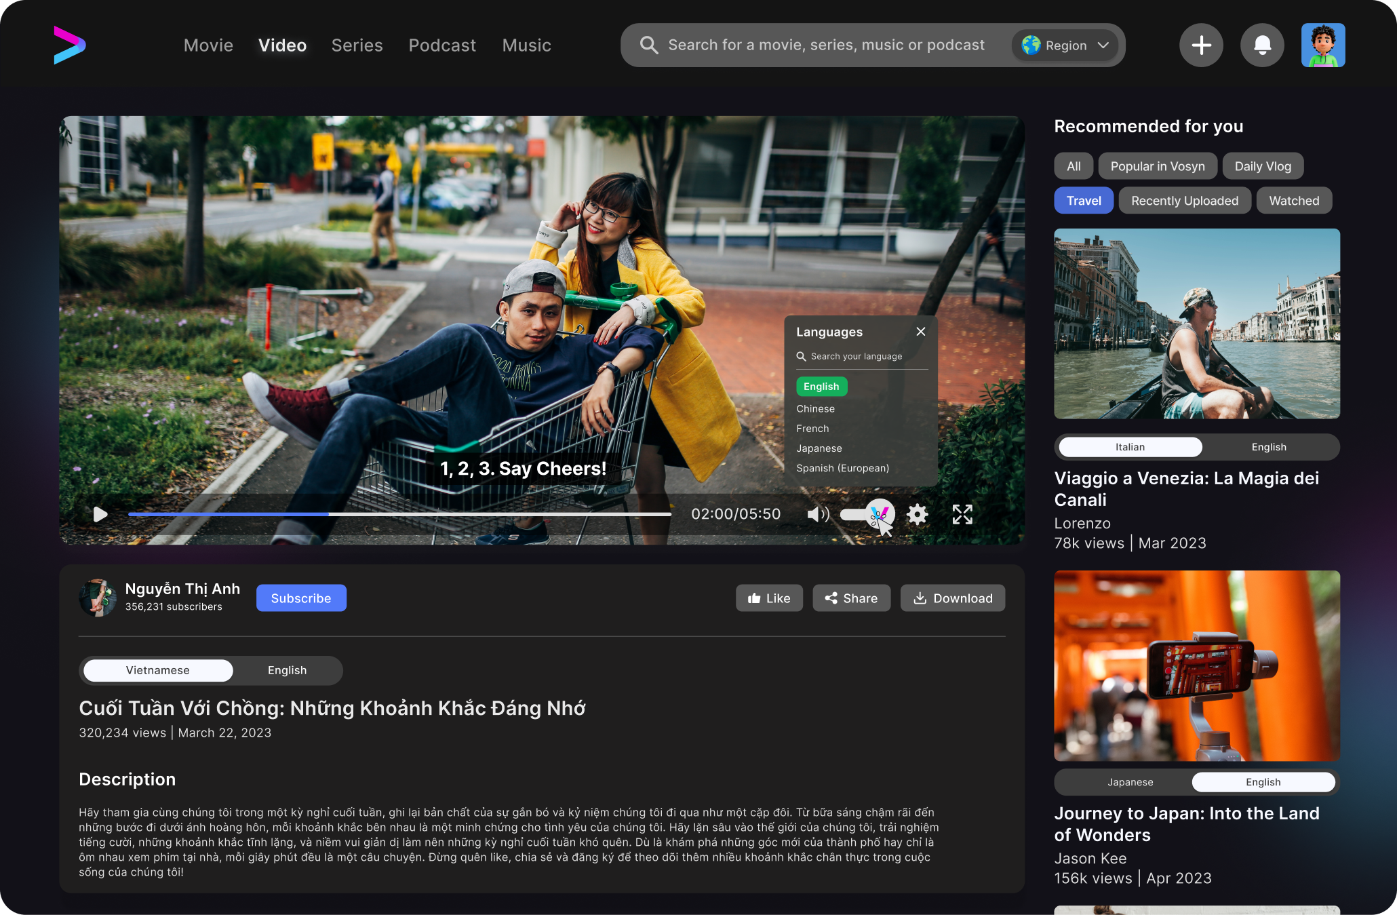Choose Chinese in Languages list
The height and width of the screenshot is (915, 1397).
[815, 409]
